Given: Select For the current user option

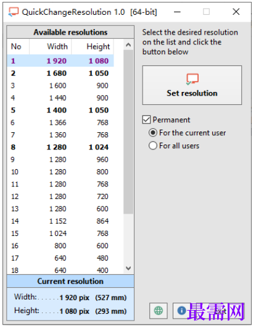Looking at the screenshot, I should [x=153, y=133].
